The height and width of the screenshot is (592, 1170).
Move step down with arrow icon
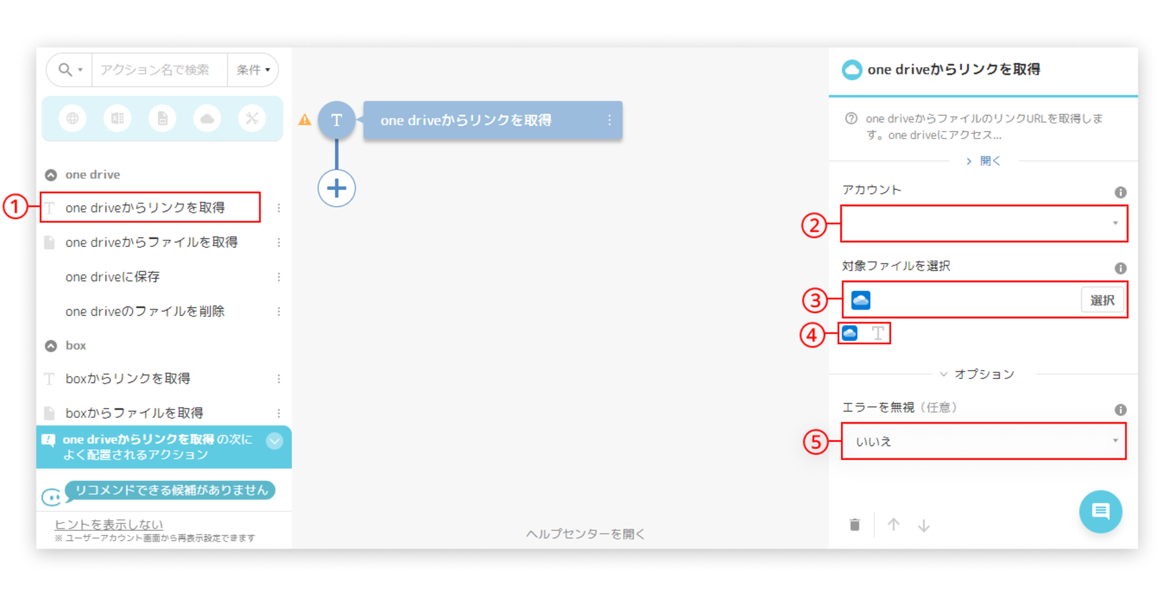click(x=924, y=525)
